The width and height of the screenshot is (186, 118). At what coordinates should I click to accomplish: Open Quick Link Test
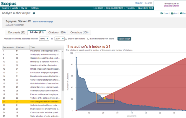(x=146, y=8)
